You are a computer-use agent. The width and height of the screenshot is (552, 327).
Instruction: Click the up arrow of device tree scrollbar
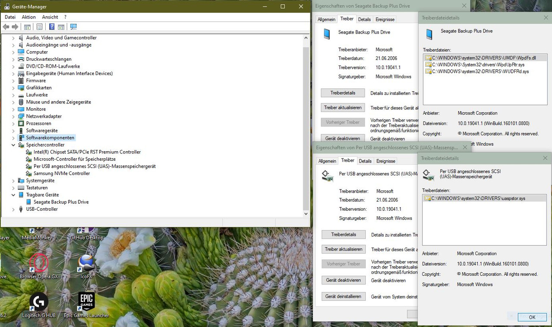click(x=306, y=38)
